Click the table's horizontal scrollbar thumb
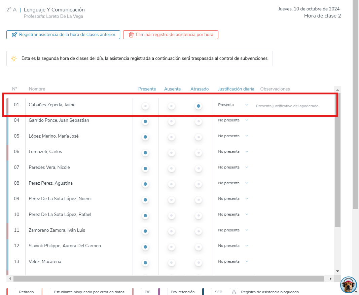The height and width of the screenshot is (295, 359). [169, 279]
